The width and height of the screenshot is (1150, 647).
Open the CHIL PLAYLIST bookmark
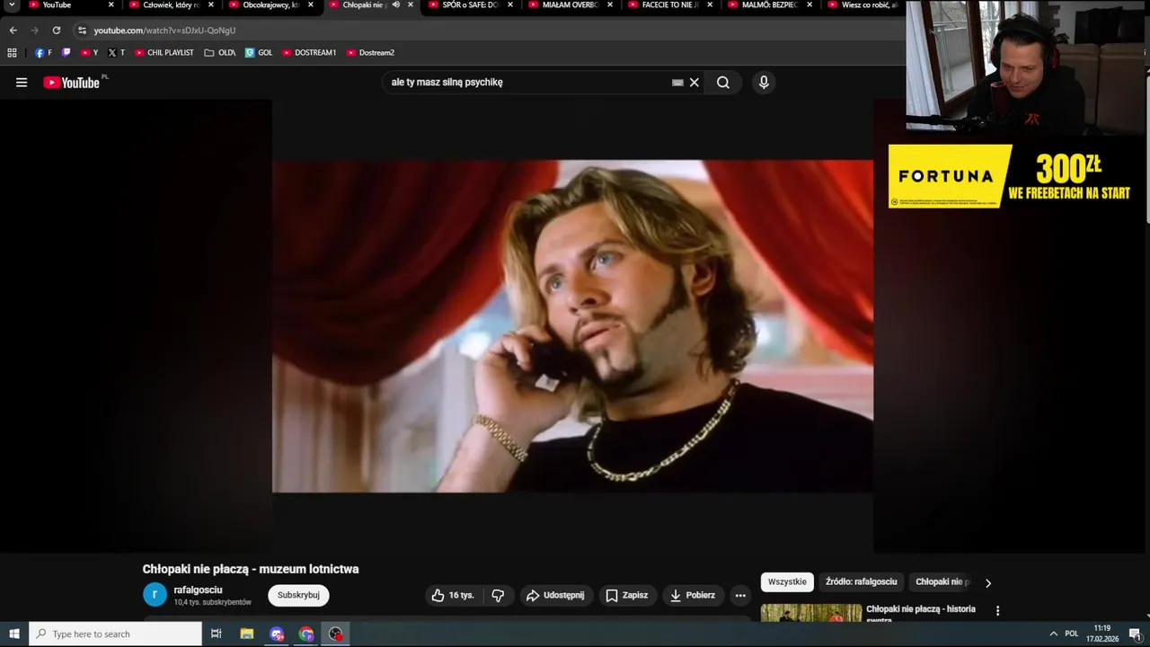pyautogui.click(x=164, y=52)
